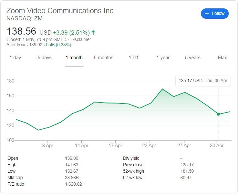
Task: Select the Max range tab
Action: (x=222, y=58)
